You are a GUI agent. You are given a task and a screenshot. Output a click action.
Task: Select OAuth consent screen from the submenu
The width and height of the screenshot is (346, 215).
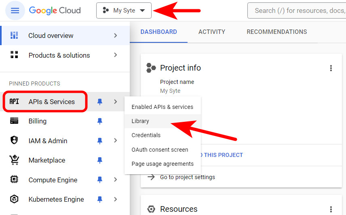tap(162, 150)
